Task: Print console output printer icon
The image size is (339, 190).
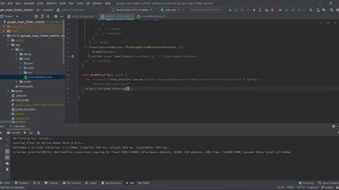Action: (7, 164)
